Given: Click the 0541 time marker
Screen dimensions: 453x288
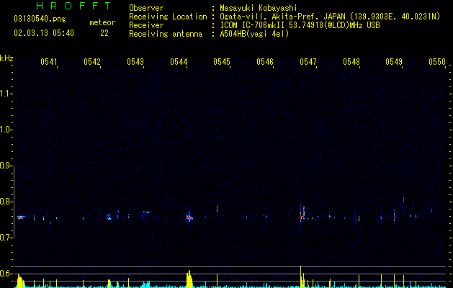Looking at the screenshot, I should pos(48,62).
